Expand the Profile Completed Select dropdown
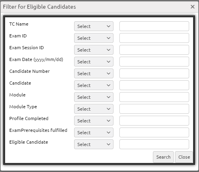The width and height of the screenshot is (199, 172). point(94,121)
